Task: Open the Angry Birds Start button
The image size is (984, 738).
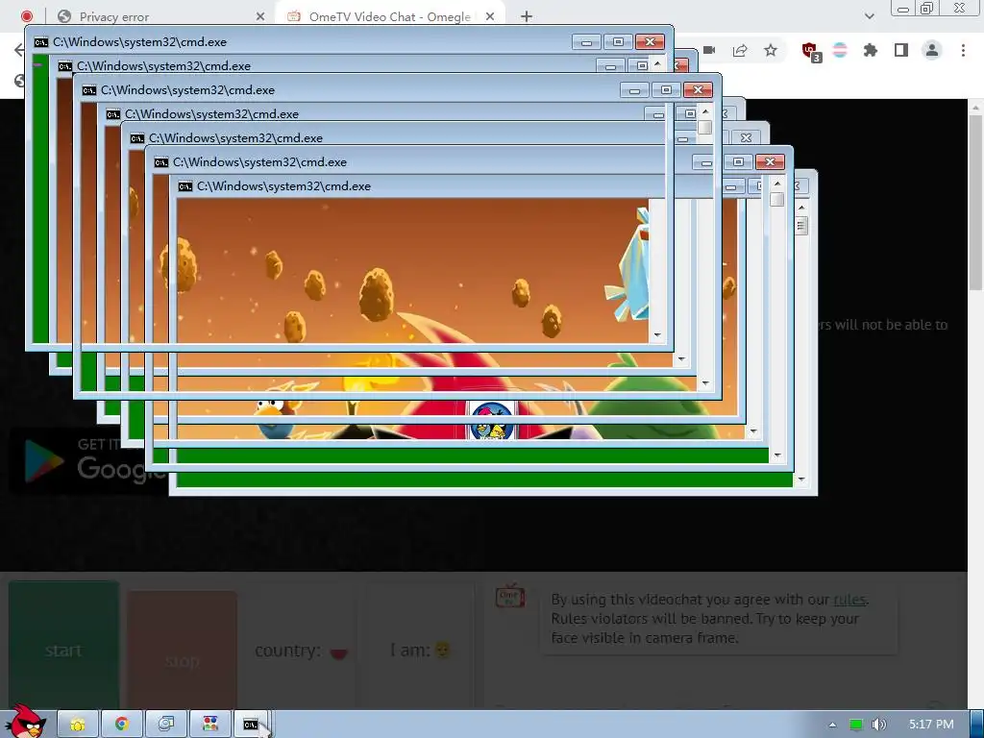Action: tap(26, 722)
